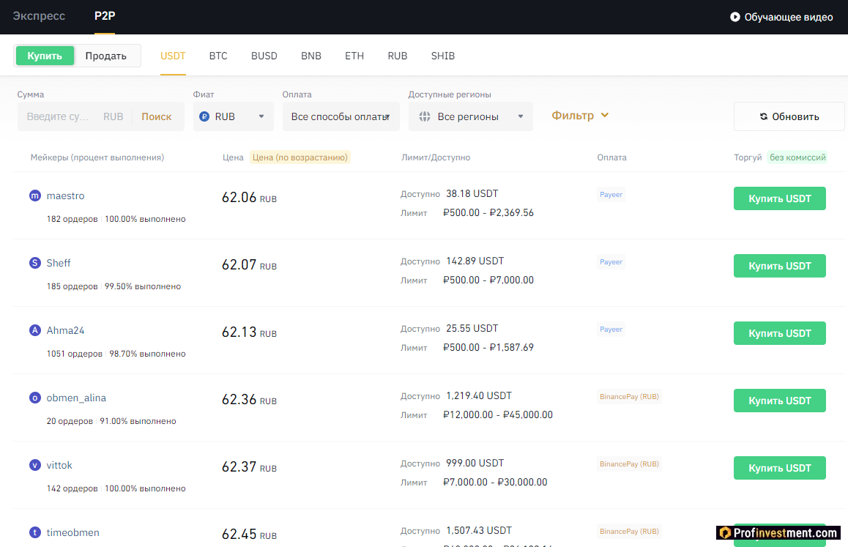Screen dimensions: 848x547
Task: Buy USDT from Sheff
Action: 779,266
